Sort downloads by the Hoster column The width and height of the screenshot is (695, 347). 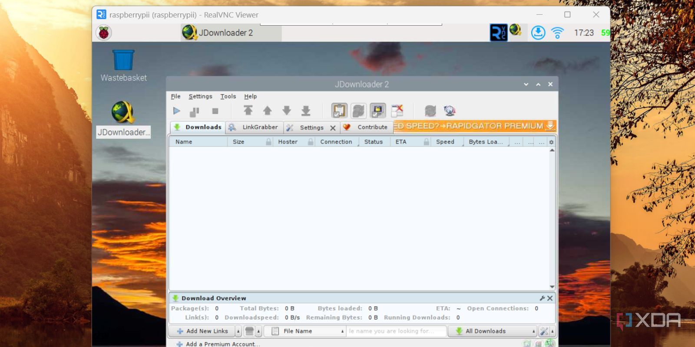[x=294, y=142]
